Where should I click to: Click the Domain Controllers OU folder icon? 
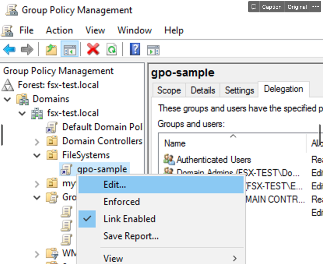pos(52,141)
